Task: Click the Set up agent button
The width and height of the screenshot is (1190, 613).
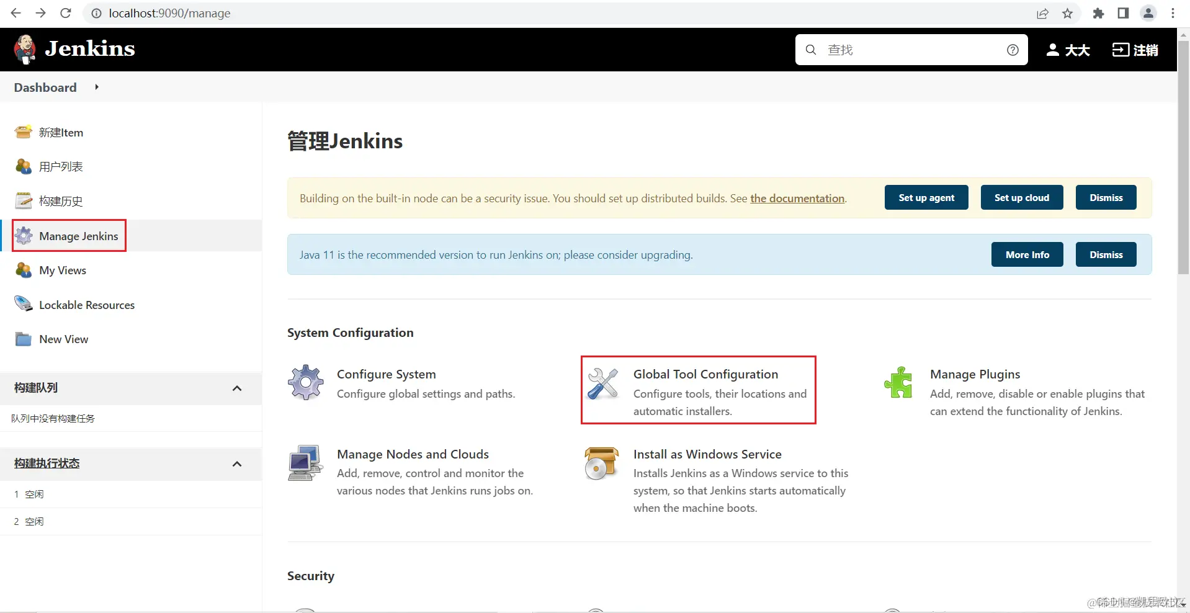Action: [926, 197]
